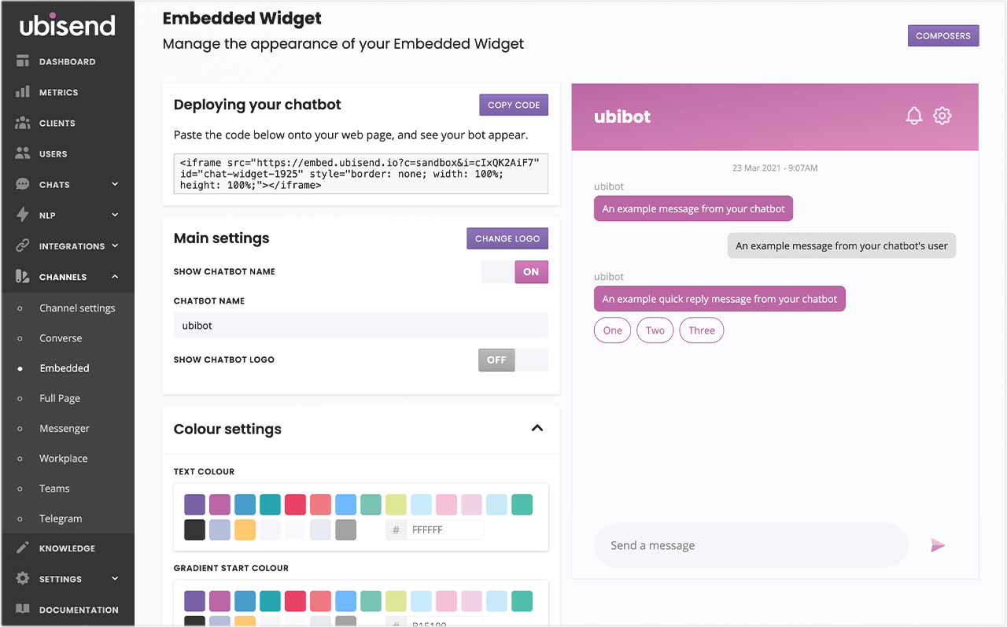The width and height of the screenshot is (1007, 627).
Task: Click the Chatbot Name text field
Action: point(360,326)
